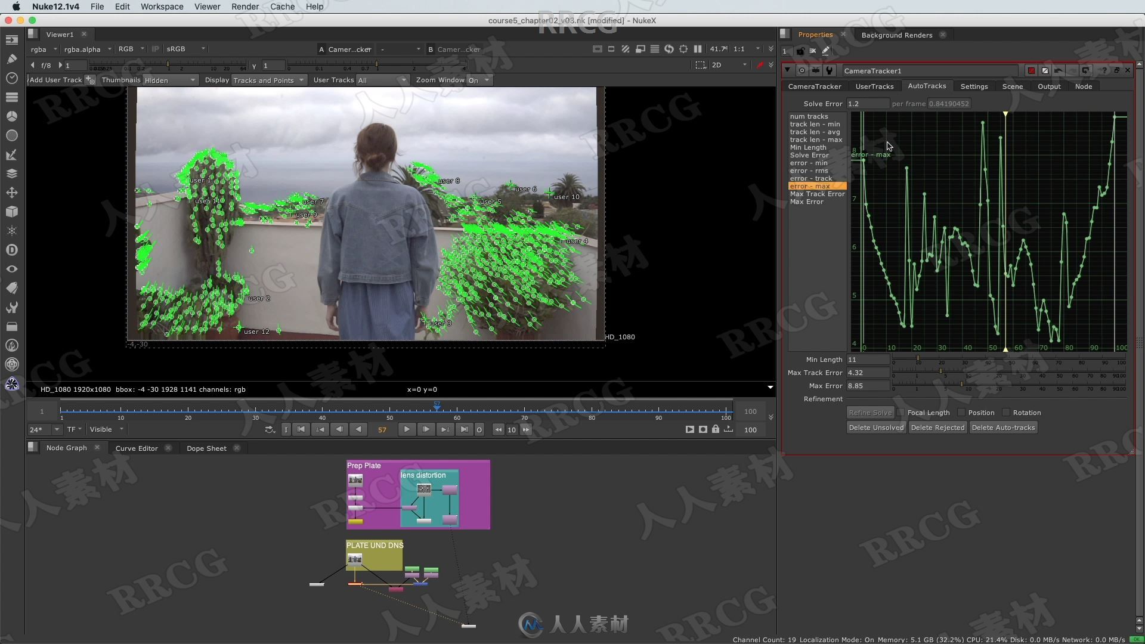The image size is (1145, 644).
Task: Play backward in the timeline
Action: [x=358, y=429]
